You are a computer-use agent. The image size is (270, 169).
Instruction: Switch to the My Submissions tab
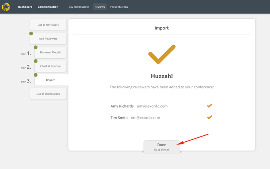[x=79, y=7]
